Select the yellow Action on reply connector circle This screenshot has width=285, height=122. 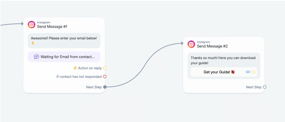105,68
